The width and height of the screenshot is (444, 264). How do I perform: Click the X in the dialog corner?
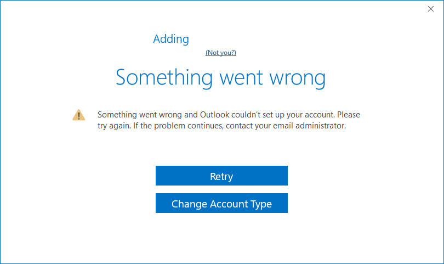[431, 9]
